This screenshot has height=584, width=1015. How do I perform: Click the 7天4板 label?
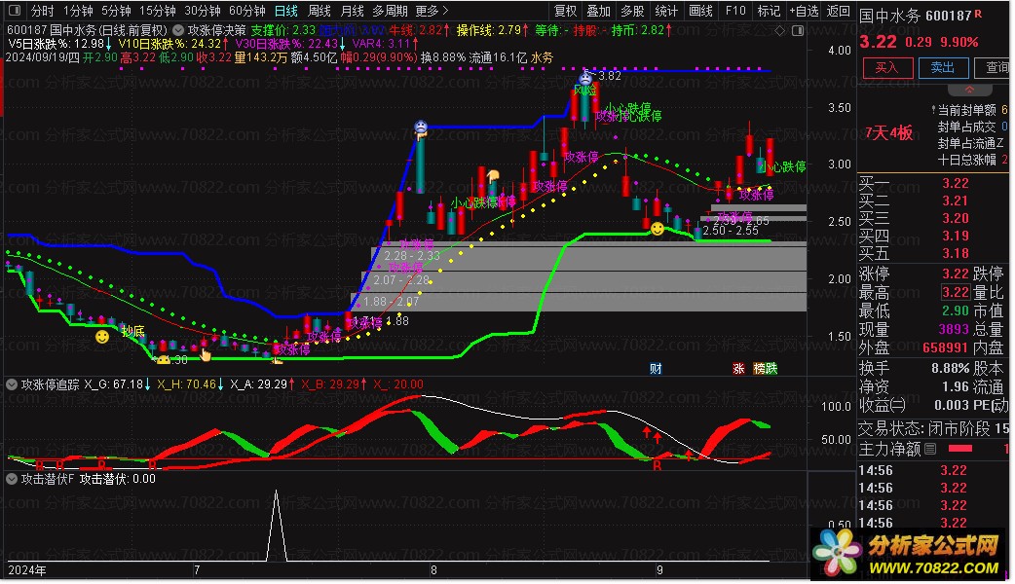pyautogui.click(x=888, y=133)
